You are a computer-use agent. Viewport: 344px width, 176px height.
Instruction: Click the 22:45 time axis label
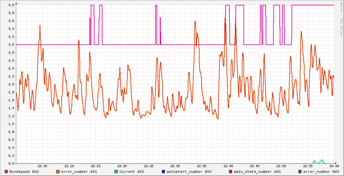(255, 166)
